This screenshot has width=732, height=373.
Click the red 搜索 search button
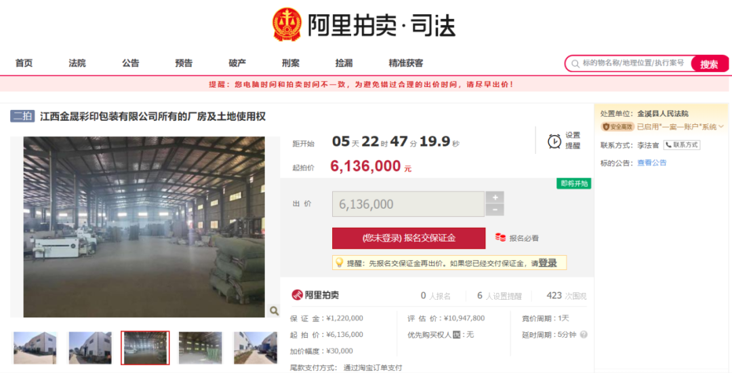pyautogui.click(x=709, y=64)
